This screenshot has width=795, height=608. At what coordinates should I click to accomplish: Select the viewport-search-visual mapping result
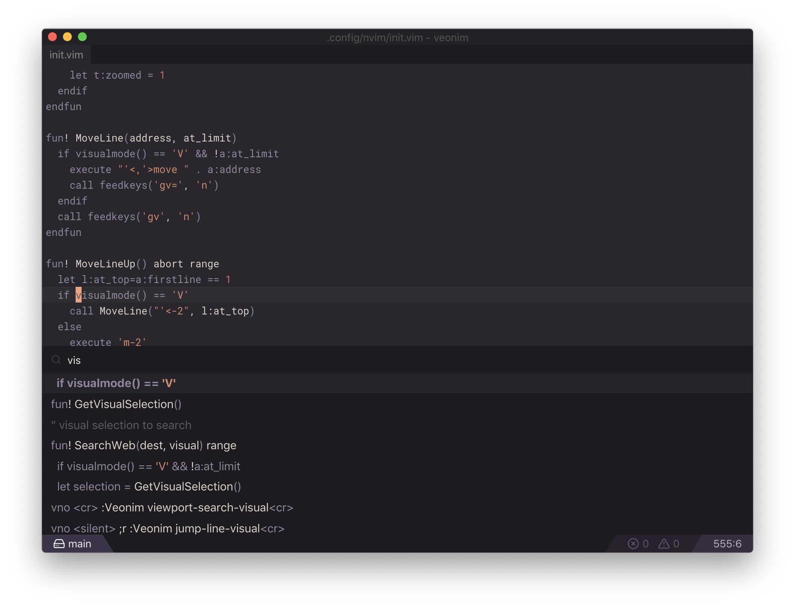point(172,507)
